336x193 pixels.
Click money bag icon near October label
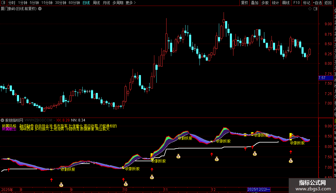coord(126,184)
